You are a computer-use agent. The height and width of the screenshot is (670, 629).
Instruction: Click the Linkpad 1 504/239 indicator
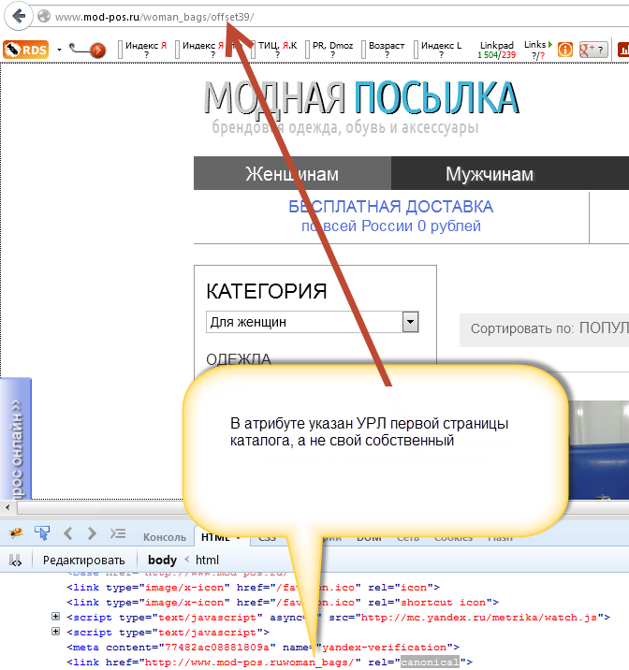496,50
